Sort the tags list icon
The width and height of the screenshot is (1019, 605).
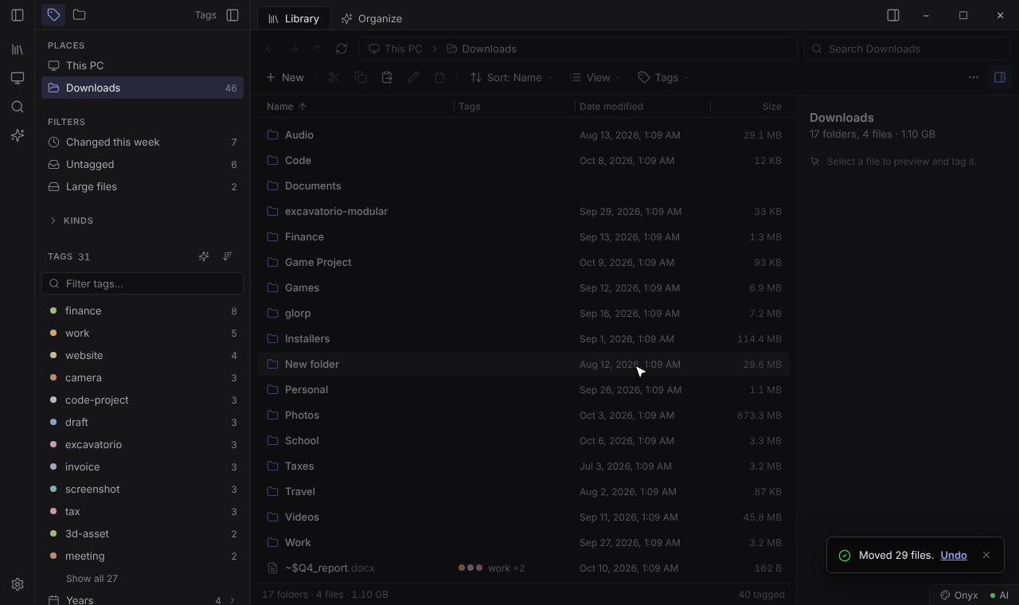click(228, 256)
